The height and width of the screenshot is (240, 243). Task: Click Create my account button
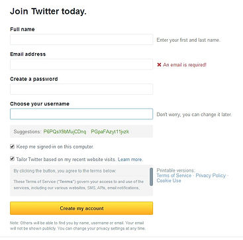(81, 208)
